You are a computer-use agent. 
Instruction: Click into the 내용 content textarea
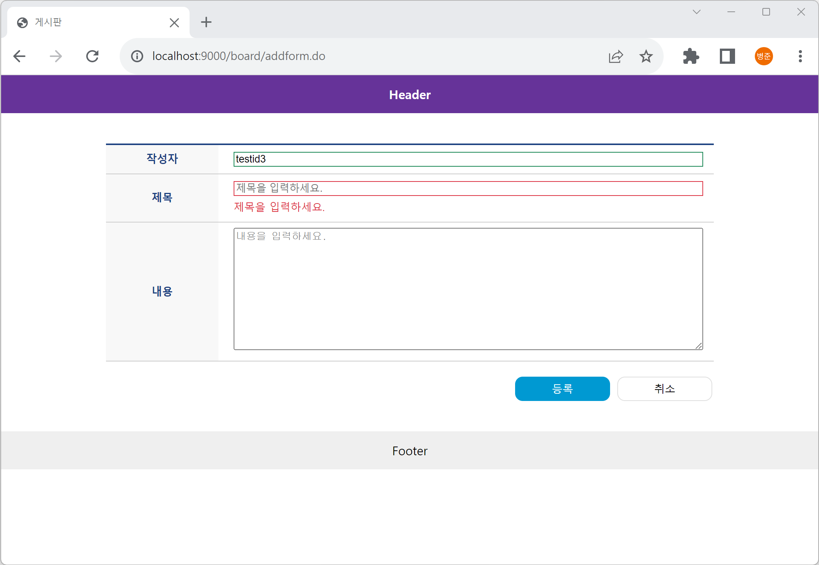tap(468, 289)
